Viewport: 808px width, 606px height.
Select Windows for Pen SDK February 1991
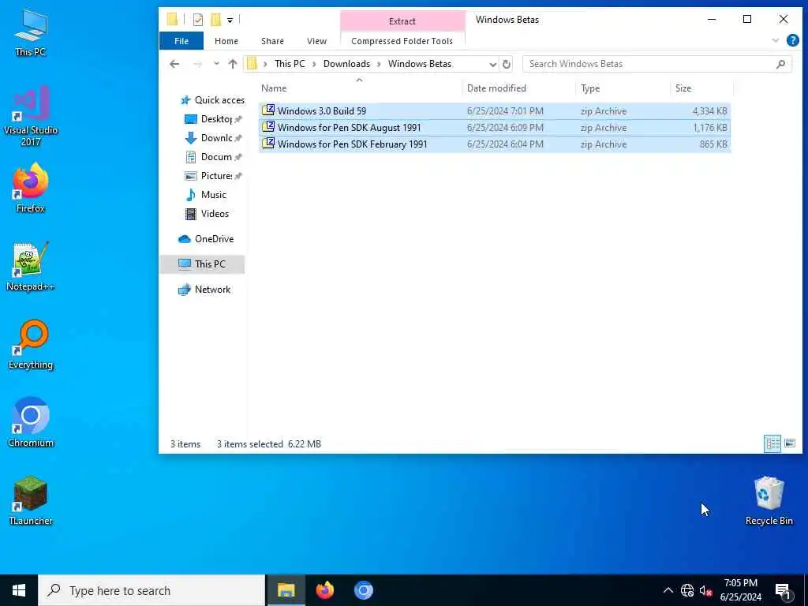tap(495, 144)
